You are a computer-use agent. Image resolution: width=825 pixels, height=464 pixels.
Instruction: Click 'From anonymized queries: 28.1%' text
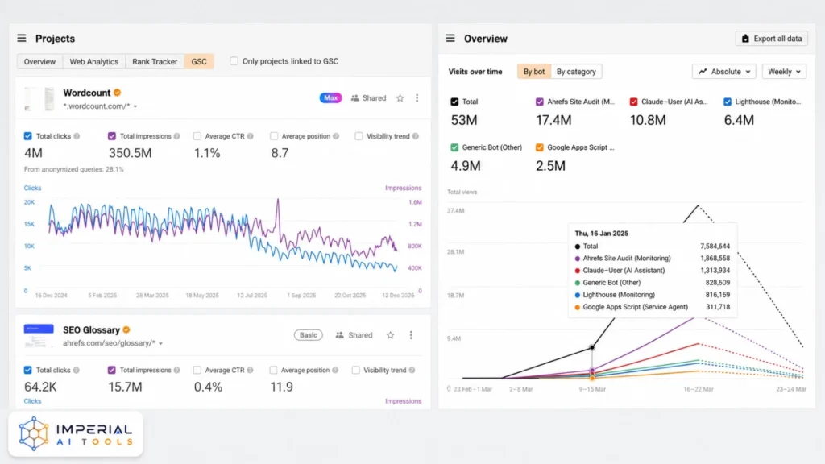73,169
